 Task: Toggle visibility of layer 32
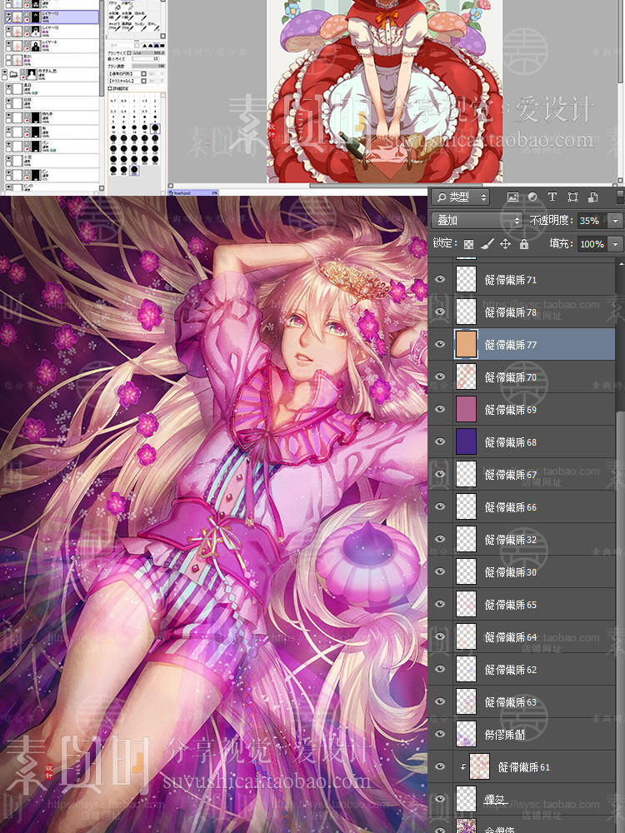pos(440,539)
